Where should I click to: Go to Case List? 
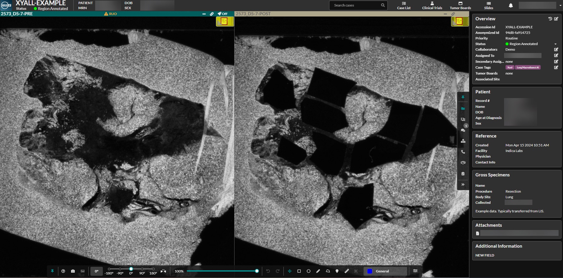(x=404, y=5)
